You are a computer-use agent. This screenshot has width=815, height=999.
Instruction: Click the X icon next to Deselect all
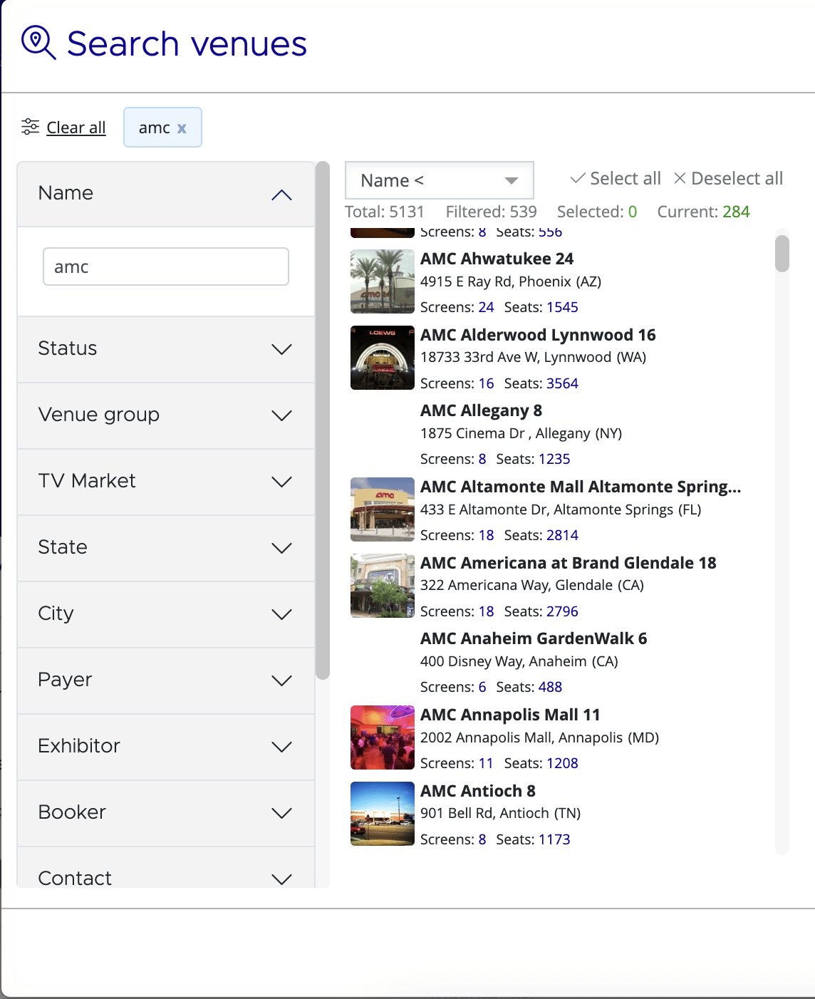679,178
